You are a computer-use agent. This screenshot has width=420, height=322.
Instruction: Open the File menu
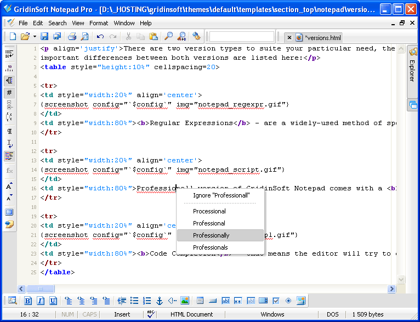[23, 23]
